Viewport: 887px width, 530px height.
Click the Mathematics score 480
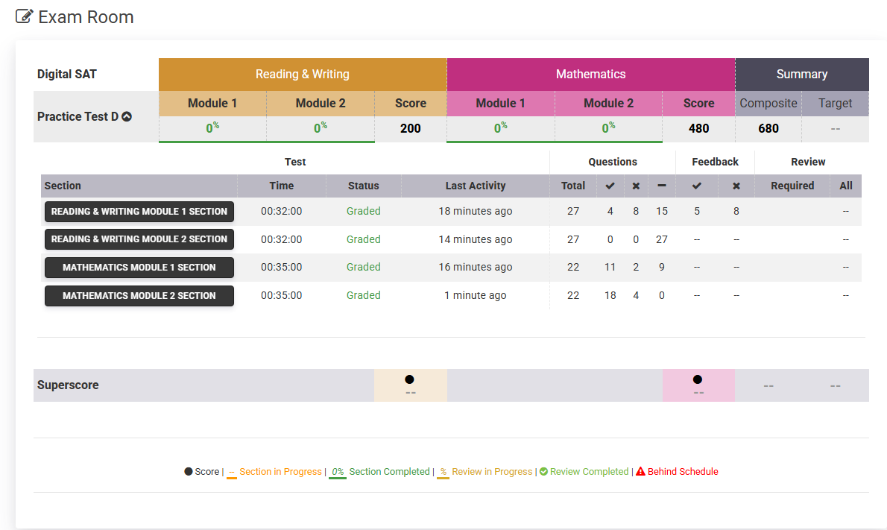698,128
